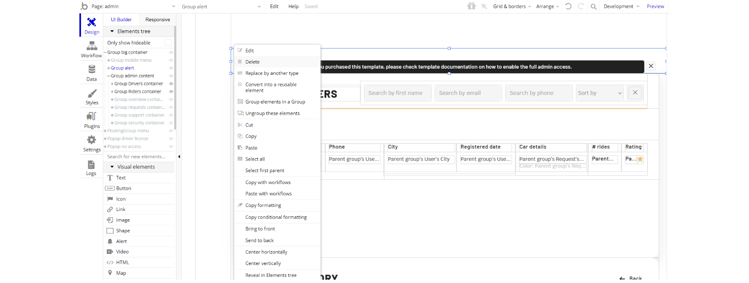Viewport: 749px width, 283px height.
Task: Open the Workflow tab in sidebar
Action: tap(91, 49)
